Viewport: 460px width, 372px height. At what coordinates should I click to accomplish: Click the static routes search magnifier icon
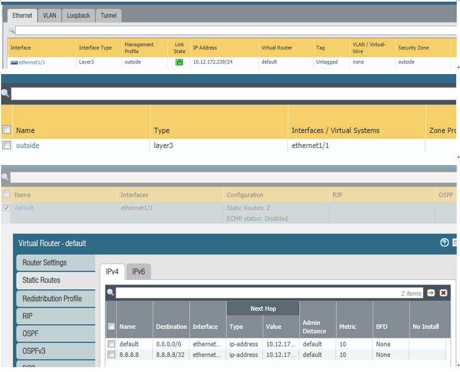pyautogui.click(x=111, y=293)
